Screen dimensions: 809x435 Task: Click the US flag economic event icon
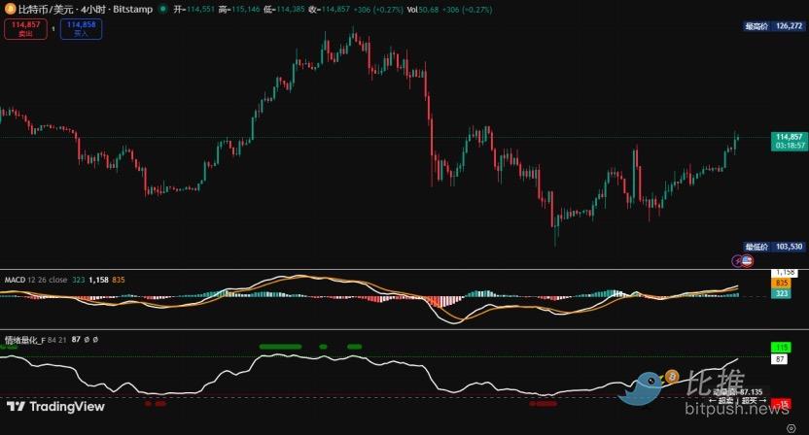click(x=748, y=261)
